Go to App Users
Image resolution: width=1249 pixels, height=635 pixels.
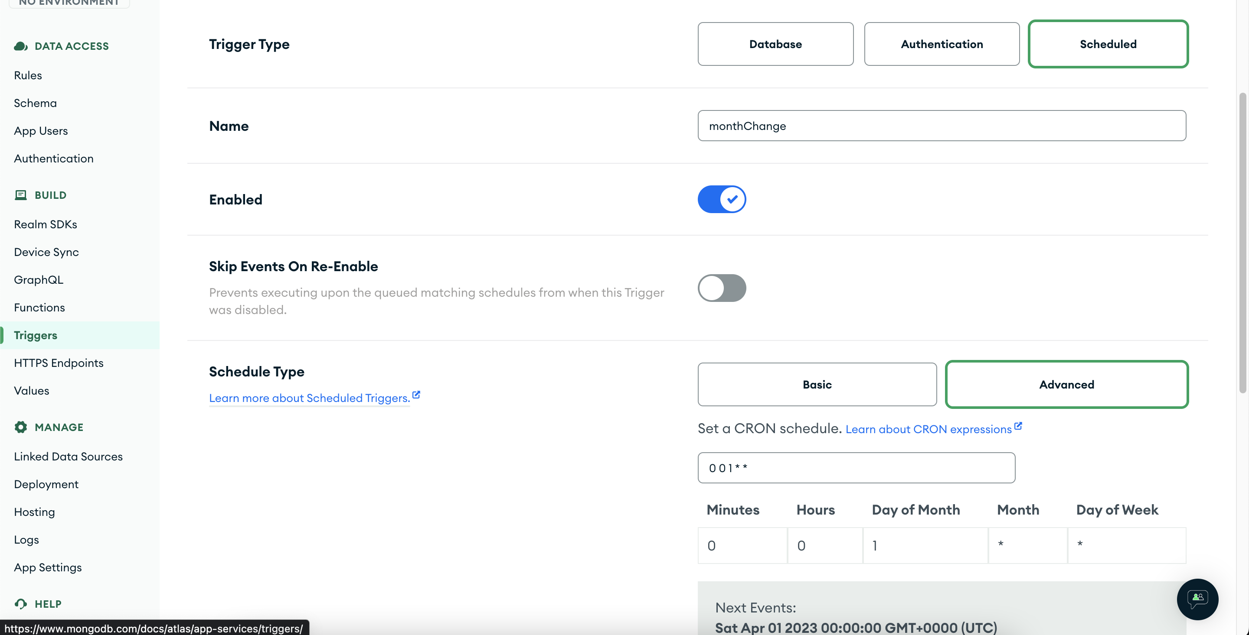(x=41, y=131)
